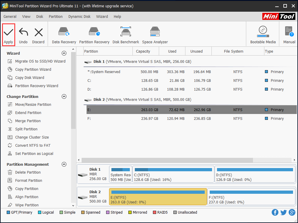Click Migrate OS to SSD/HD Wizard
This screenshot has width=298, height=223.
click(40, 61)
